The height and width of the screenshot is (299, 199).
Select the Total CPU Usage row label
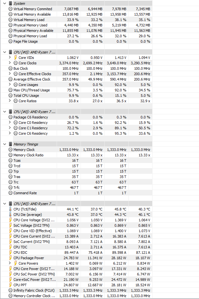click(x=26, y=96)
